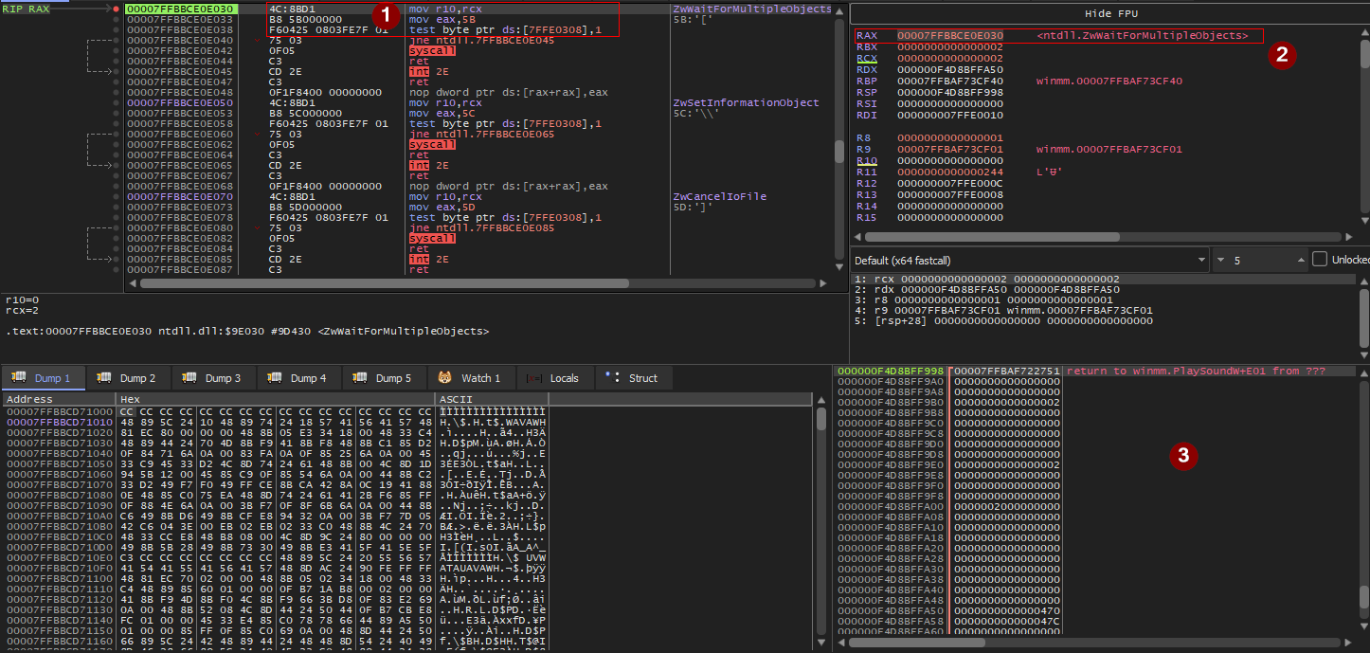Click the Hide FPU button
This screenshot has height=653, width=1370.
point(1109,14)
